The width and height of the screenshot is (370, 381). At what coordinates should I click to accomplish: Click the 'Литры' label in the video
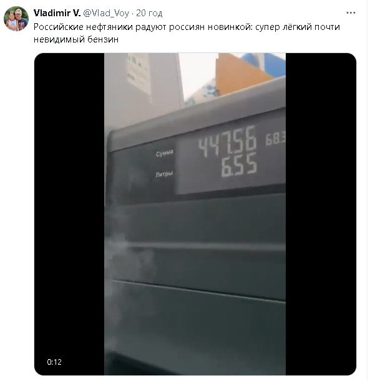pos(164,174)
